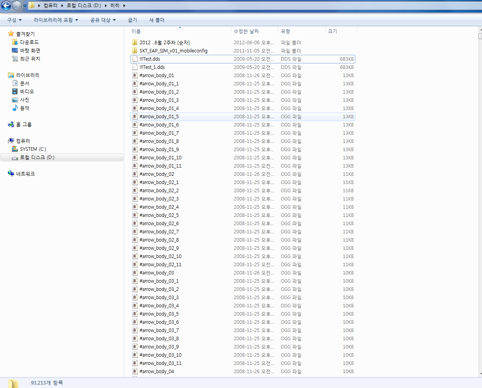The height and width of the screenshot is (388, 482).
Task: Select OGG icon of #arrow_body_04
Action: click(135, 371)
